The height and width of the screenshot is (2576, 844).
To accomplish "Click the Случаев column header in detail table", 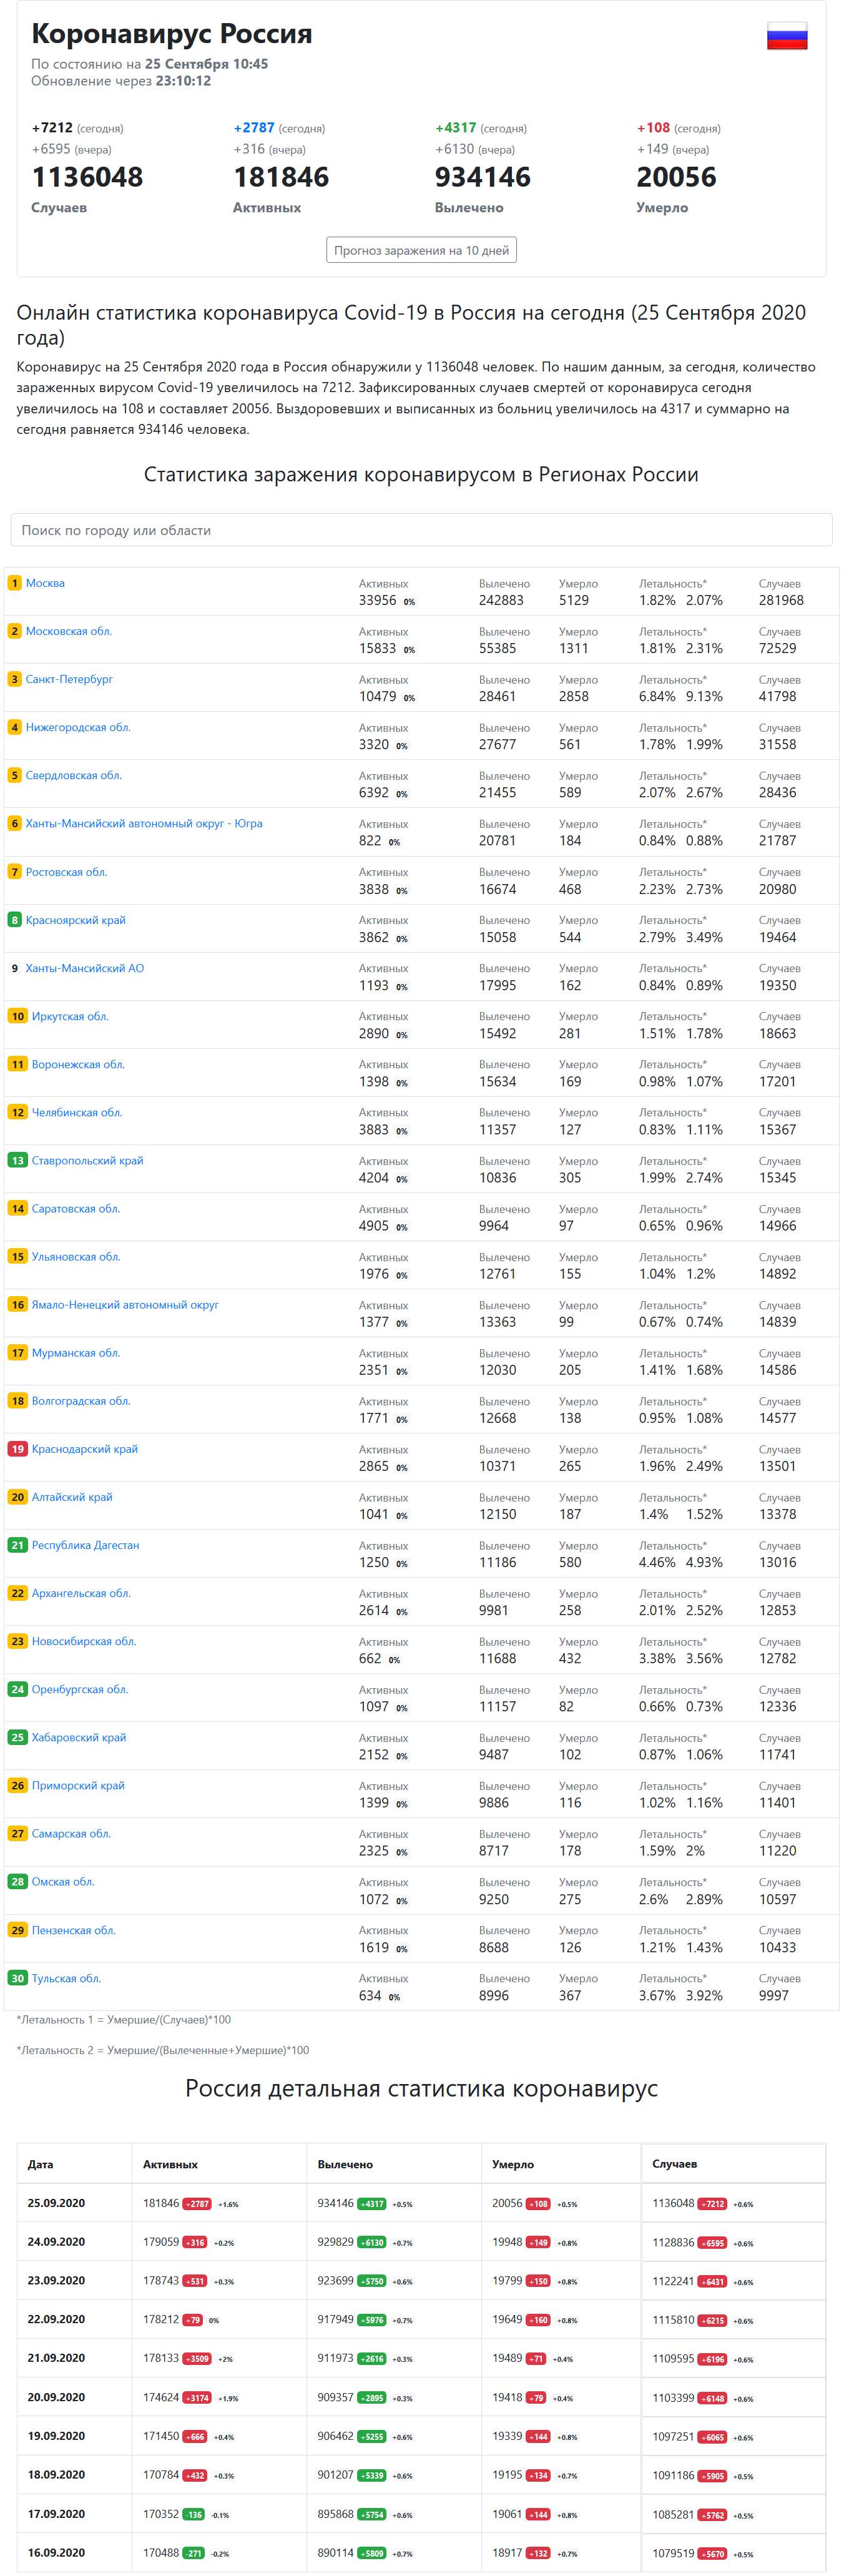I will 675,2164.
